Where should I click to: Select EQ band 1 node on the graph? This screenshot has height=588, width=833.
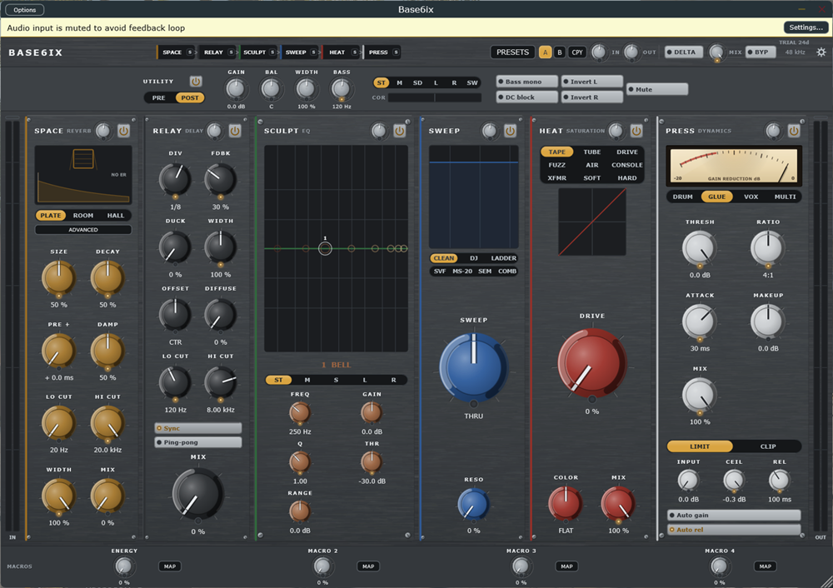tap(325, 248)
